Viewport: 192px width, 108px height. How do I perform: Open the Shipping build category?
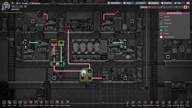coord(68,102)
